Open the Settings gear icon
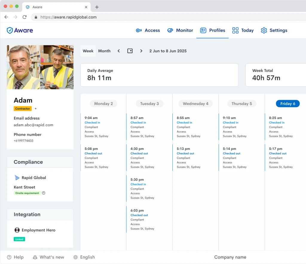 pos(264,30)
